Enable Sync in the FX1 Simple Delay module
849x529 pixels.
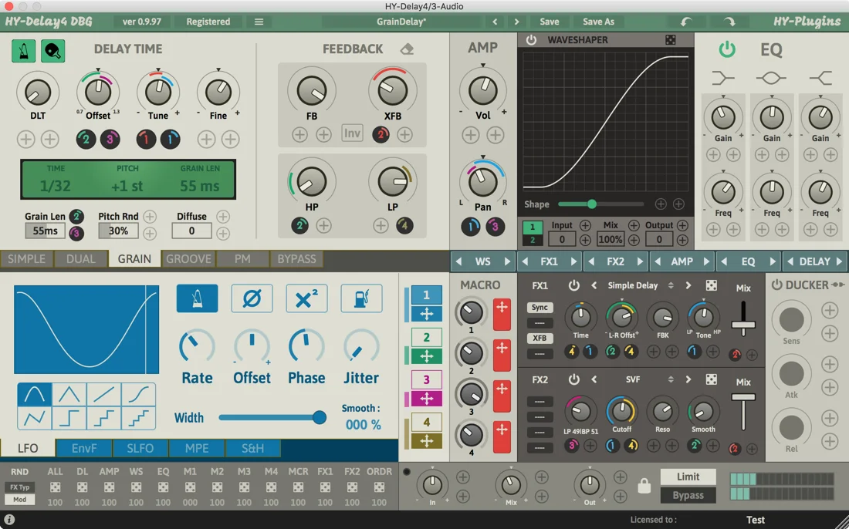click(539, 308)
